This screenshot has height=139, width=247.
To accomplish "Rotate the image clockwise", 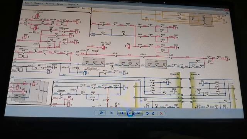I will [x=153, y=114].
